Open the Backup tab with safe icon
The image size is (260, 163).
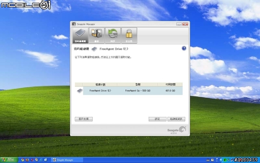tap(97, 35)
